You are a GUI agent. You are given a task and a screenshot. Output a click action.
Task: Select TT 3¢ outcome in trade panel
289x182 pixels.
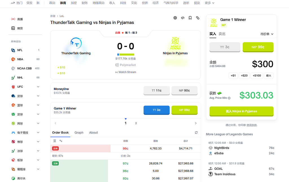point(225,47)
